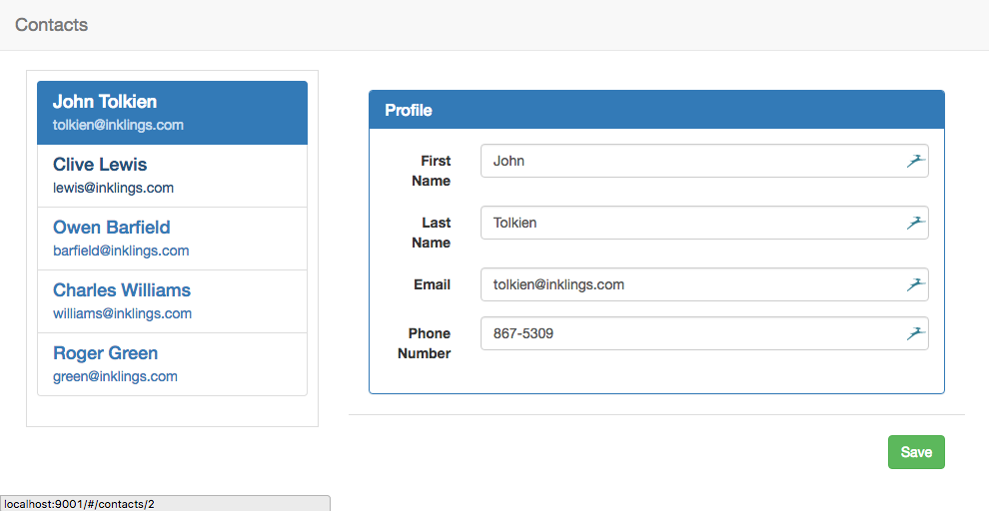This screenshot has height=511, width=989.
Task: Select John Tolkien contact
Action: [172, 113]
